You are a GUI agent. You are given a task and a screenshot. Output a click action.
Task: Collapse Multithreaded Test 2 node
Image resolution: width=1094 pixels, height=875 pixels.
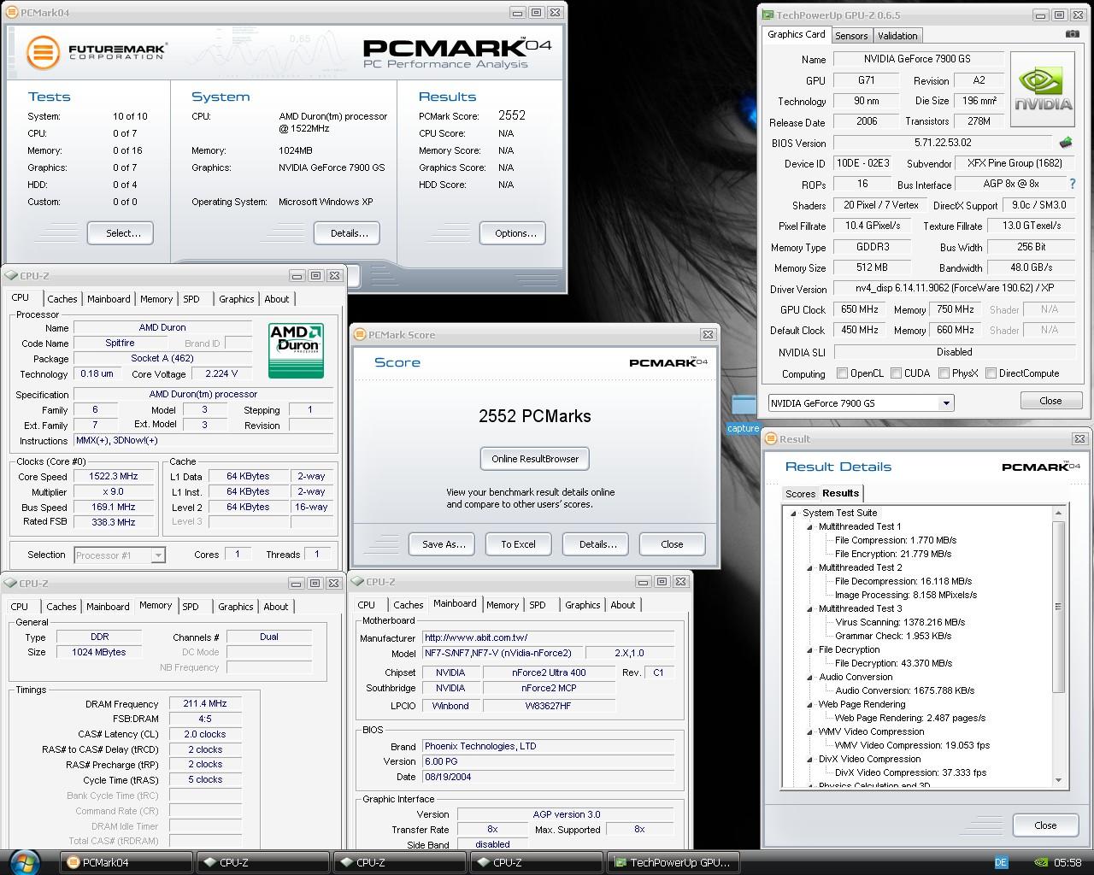click(x=810, y=567)
